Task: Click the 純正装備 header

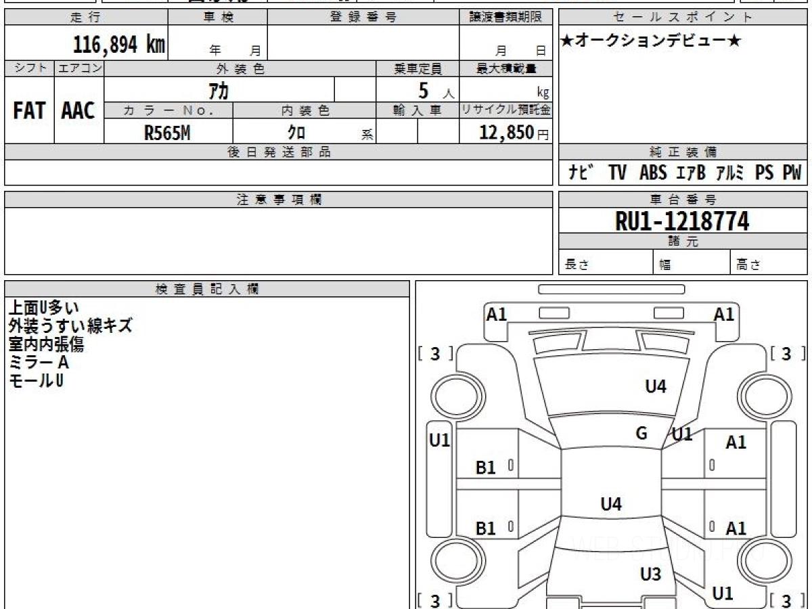Action: pyautogui.click(x=683, y=152)
